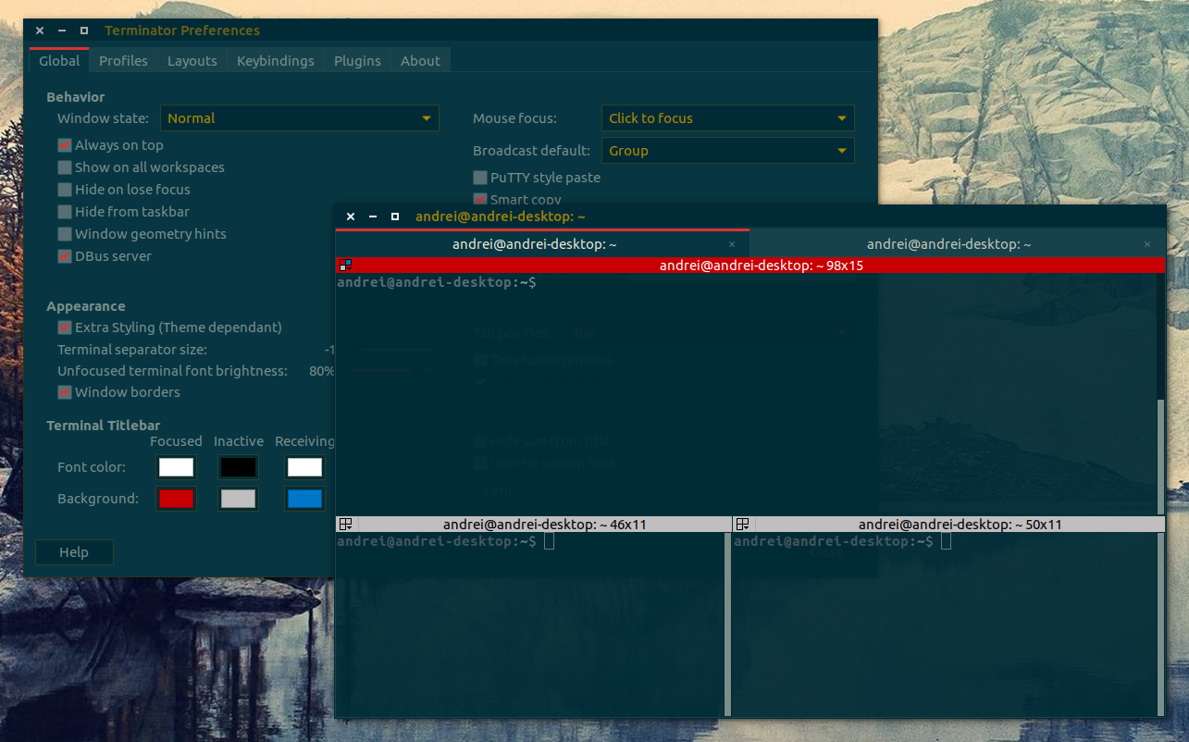Open the Plugins tab
1189x742 pixels.
[x=357, y=61]
